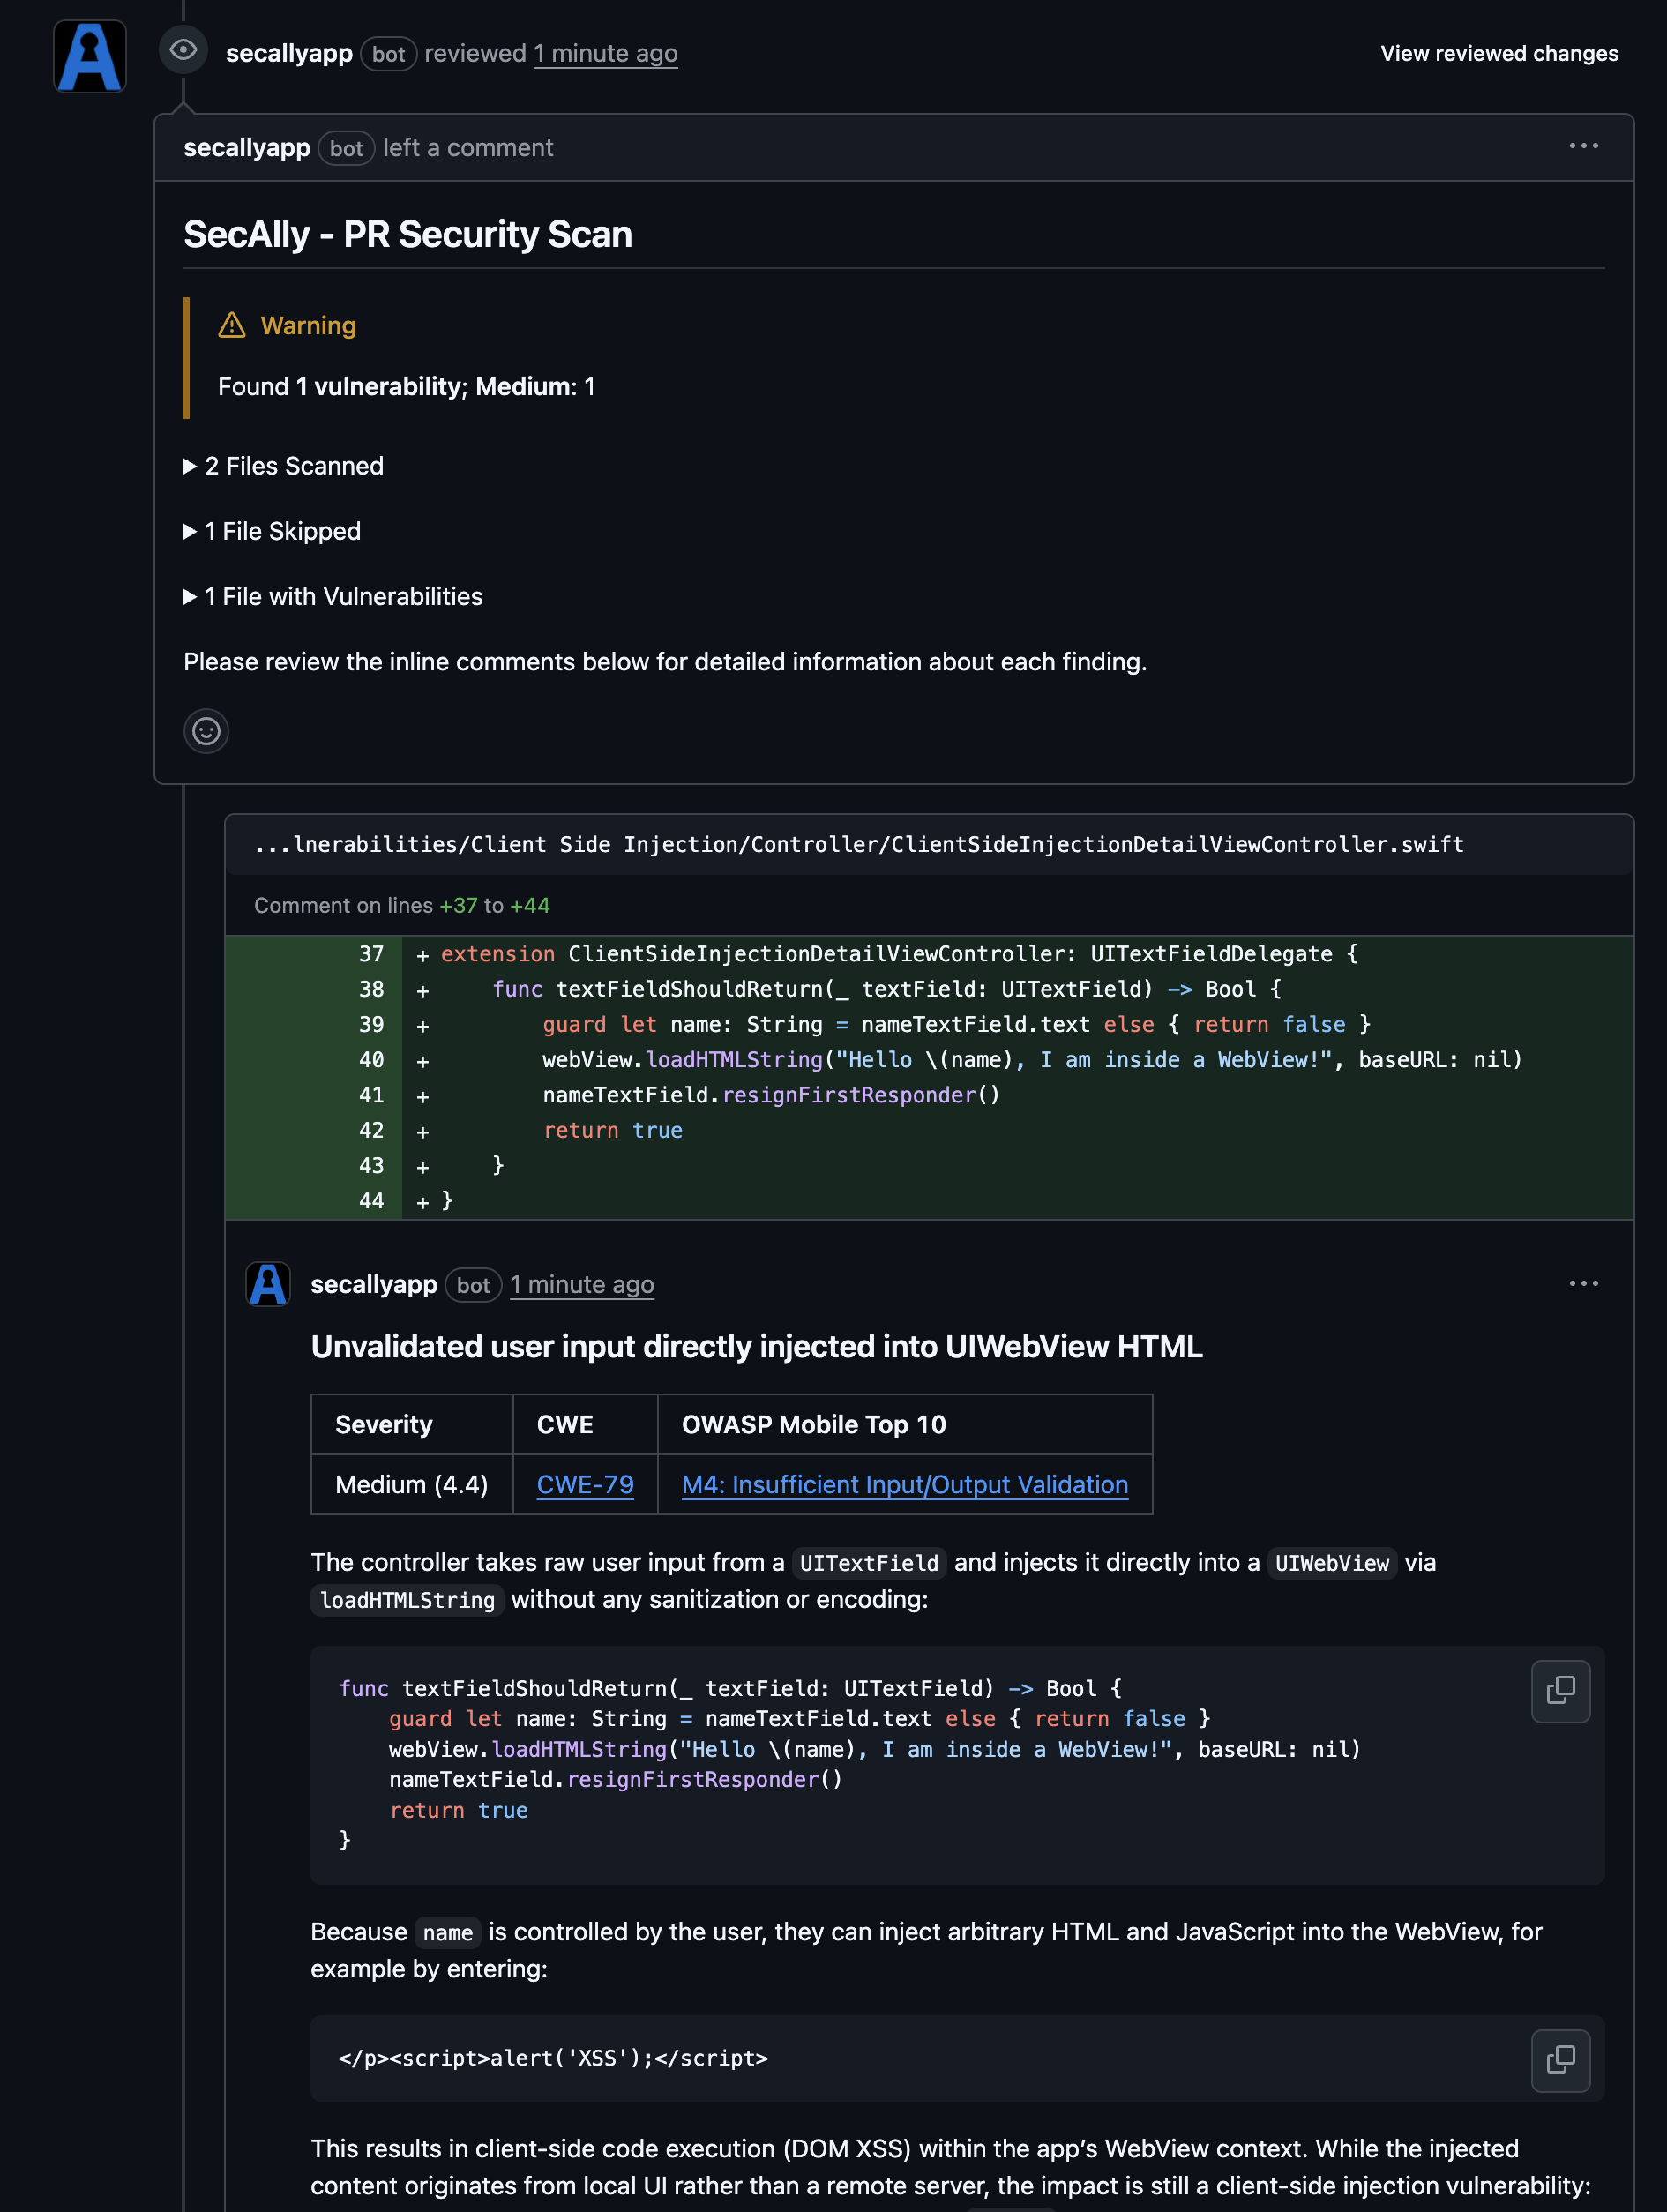The image size is (1667, 2212).
Task: Copy the textFieldShouldReturn code snippet
Action: point(1560,1691)
